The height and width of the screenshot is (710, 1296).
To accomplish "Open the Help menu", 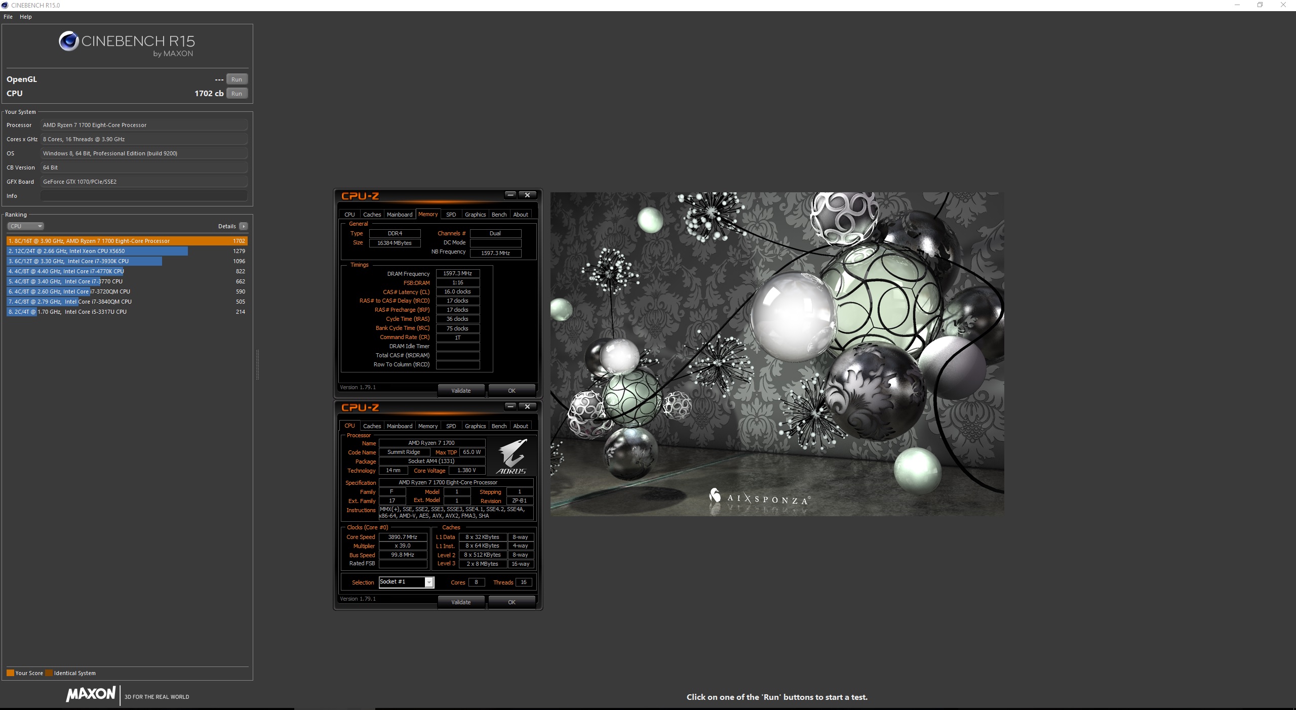I will [x=26, y=17].
